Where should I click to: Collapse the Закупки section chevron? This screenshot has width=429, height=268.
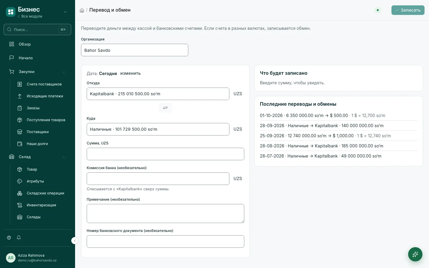pyautogui.click(x=64, y=72)
